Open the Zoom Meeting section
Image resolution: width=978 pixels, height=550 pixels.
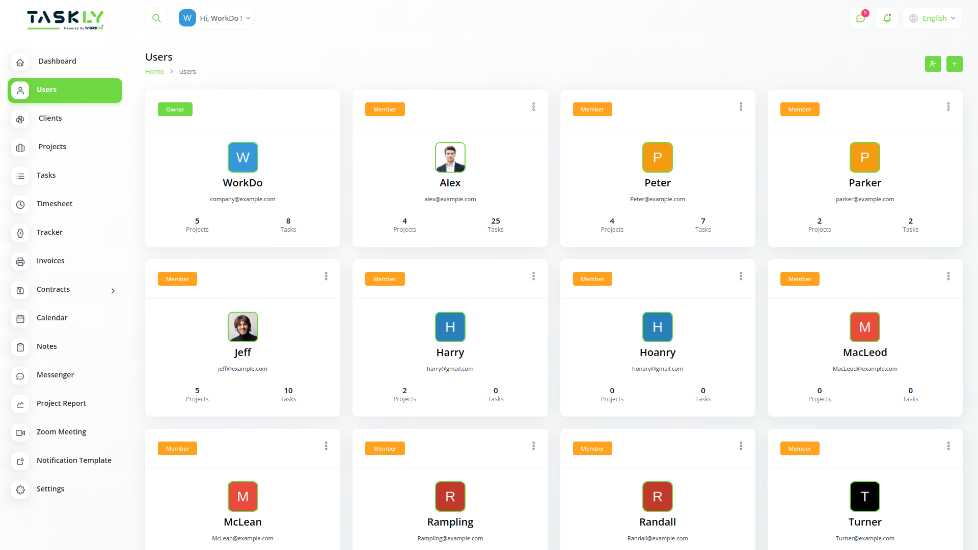(x=61, y=431)
